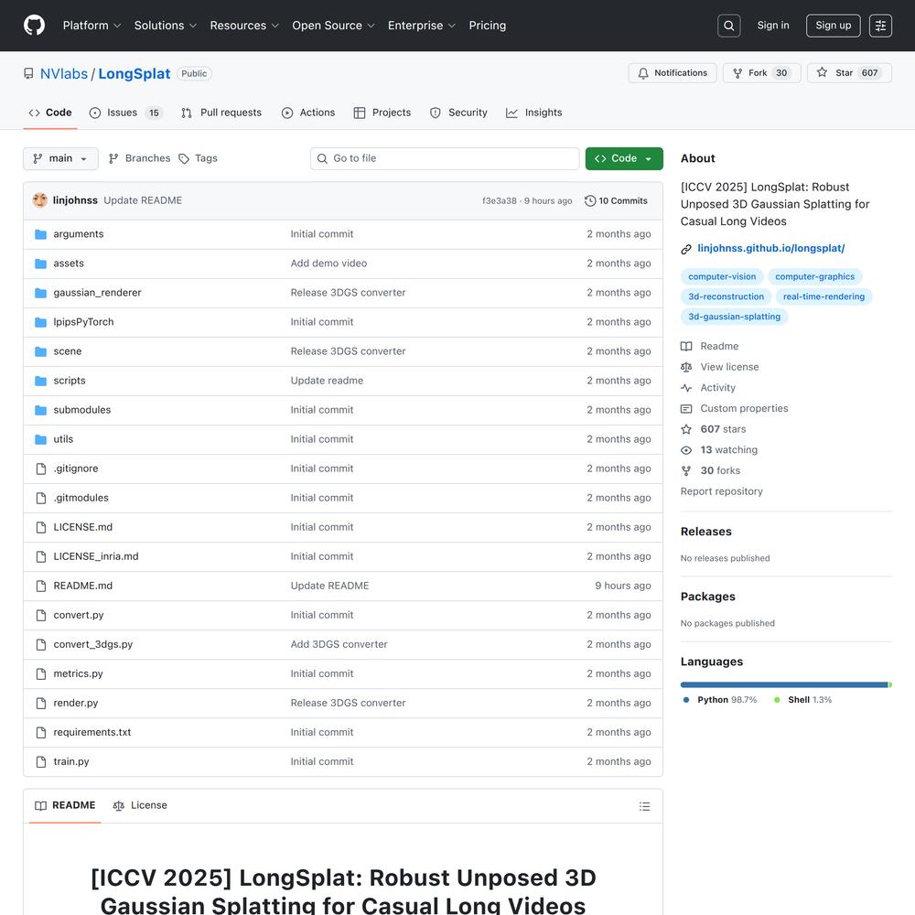The width and height of the screenshot is (915, 915).
Task: Expand the Platform navigation menu
Action: (x=91, y=26)
